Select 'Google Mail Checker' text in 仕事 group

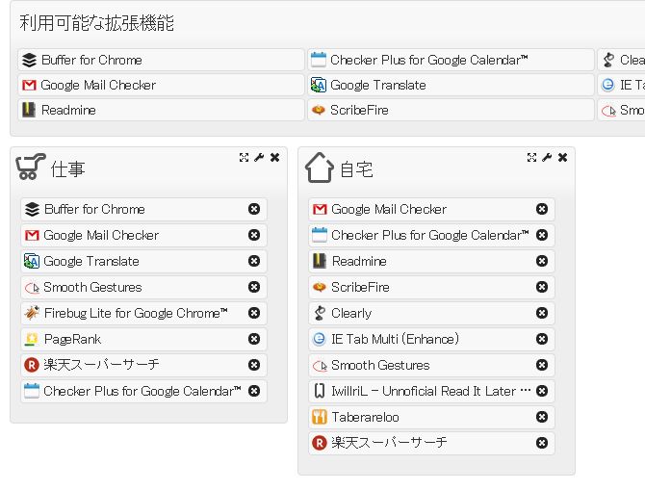point(101,235)
